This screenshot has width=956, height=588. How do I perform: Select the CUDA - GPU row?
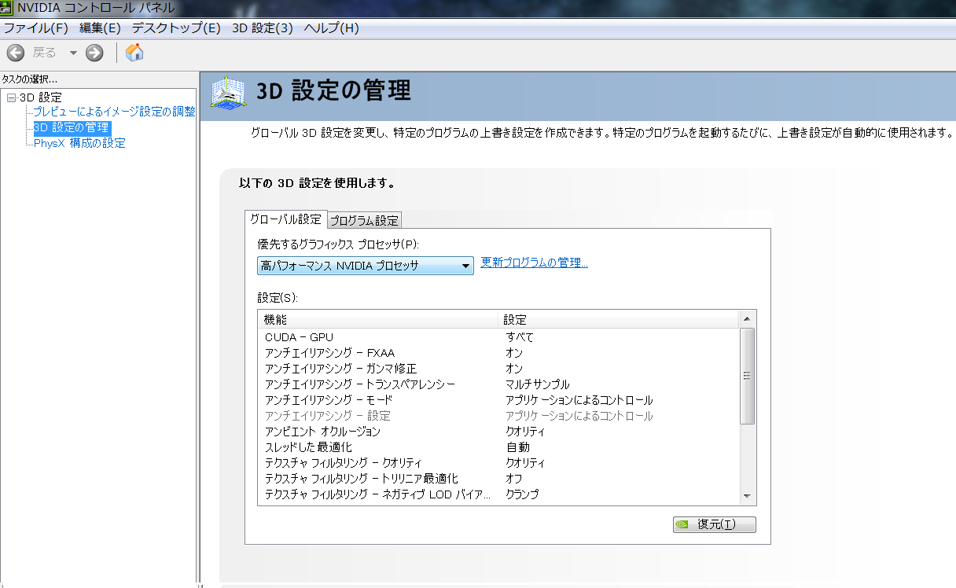pyautogui.click(x=499, y=337)
